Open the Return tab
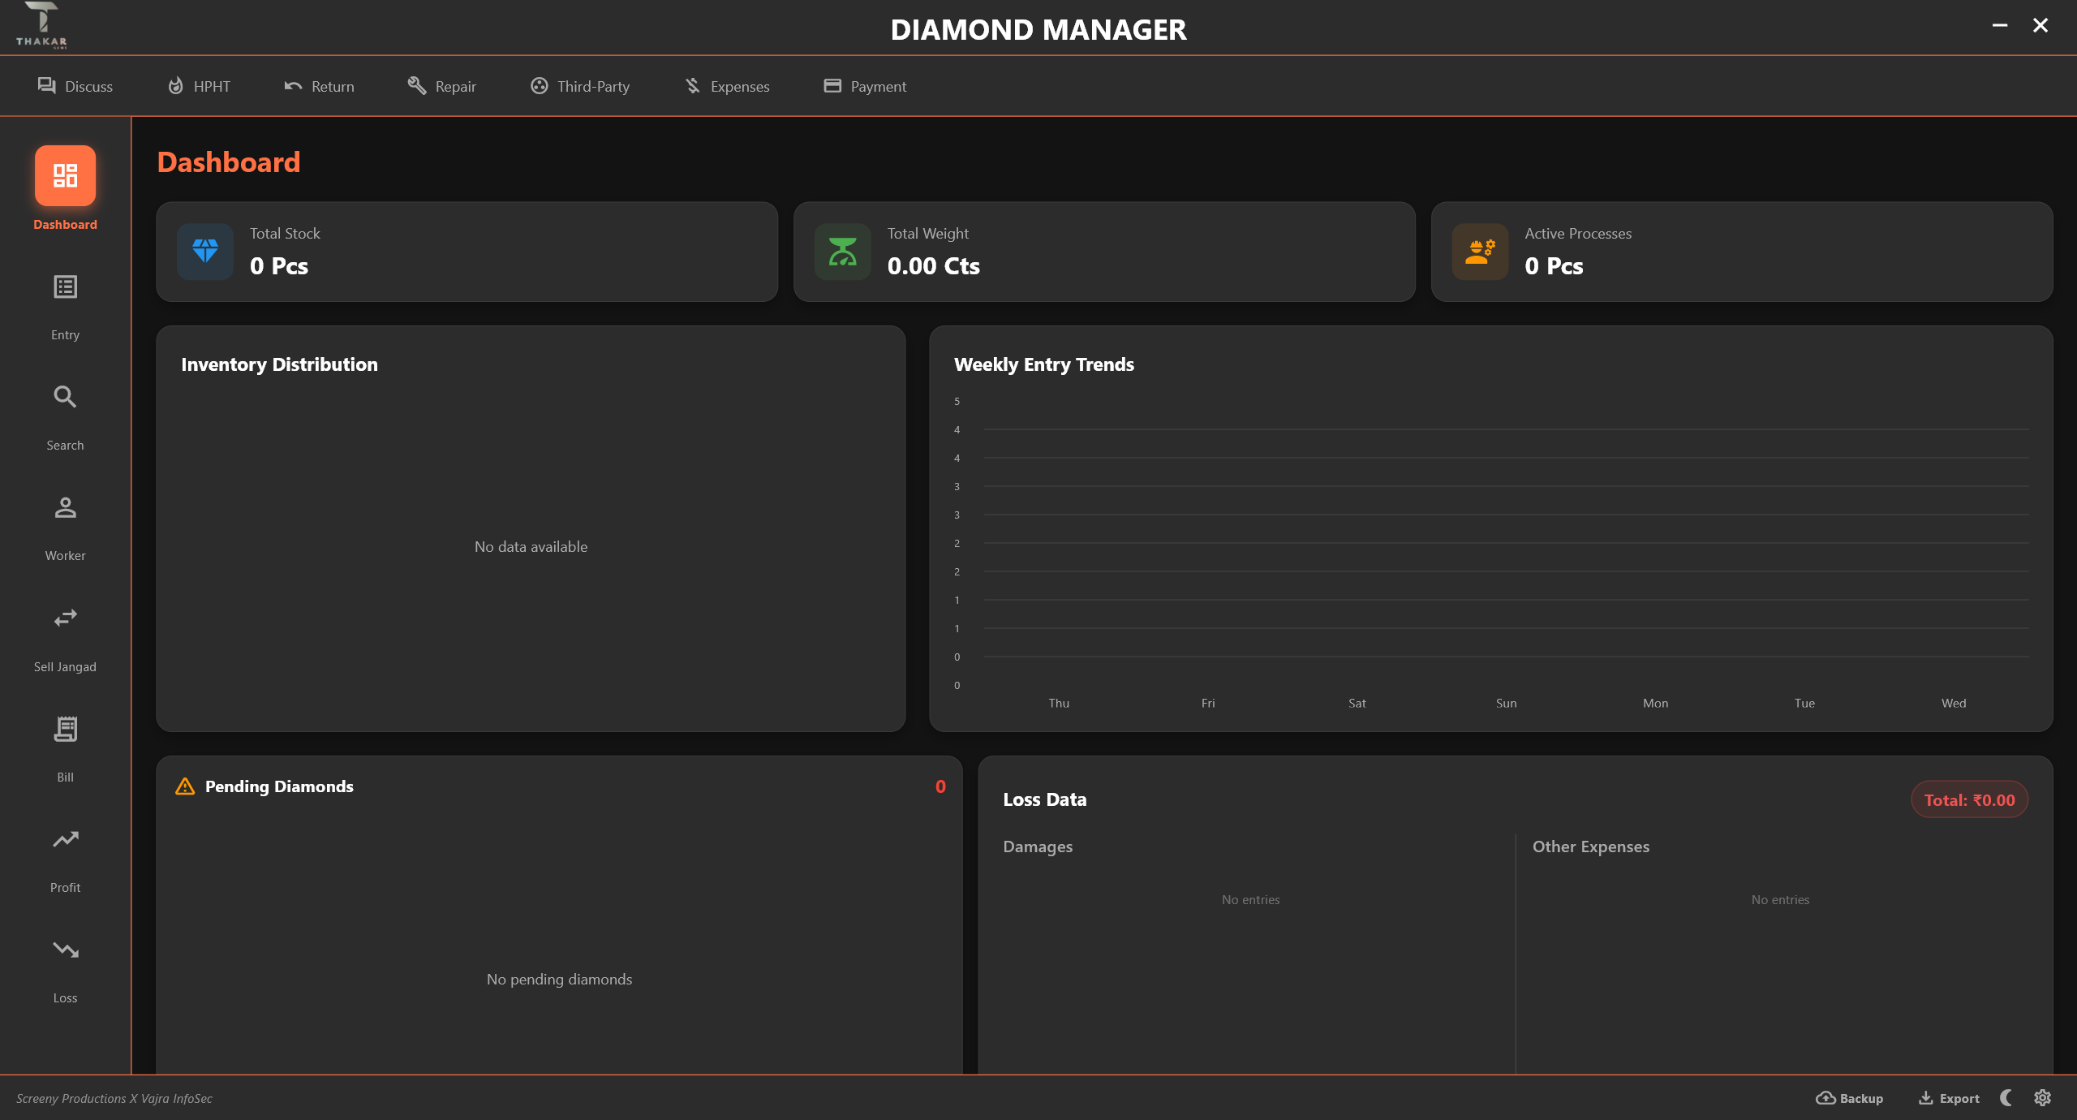Image resolution: width=2077 pixels, height=1120 pixels. [x=319, y=86]
